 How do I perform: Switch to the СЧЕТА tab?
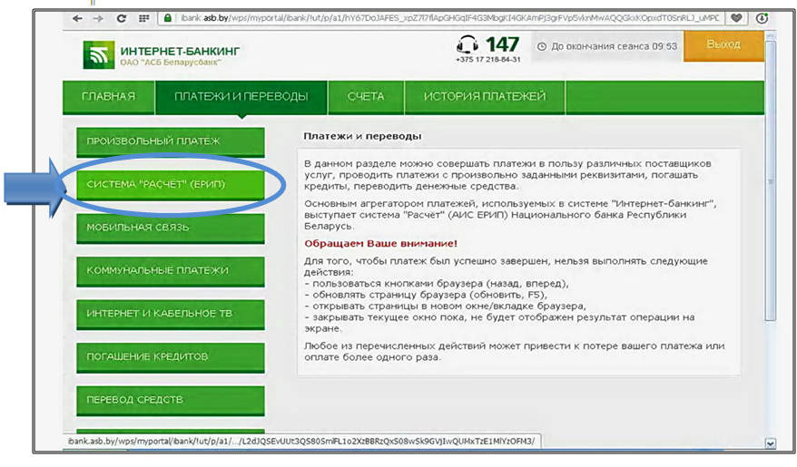366,97
